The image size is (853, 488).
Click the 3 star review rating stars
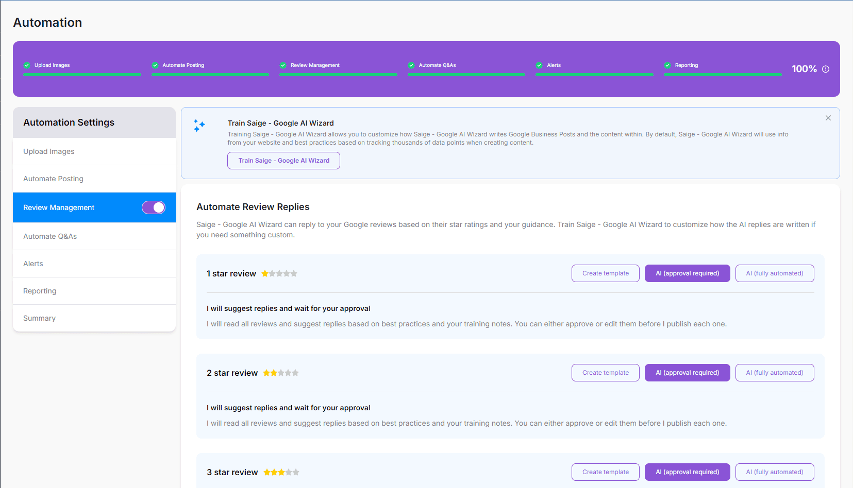[x=281, y=472]
